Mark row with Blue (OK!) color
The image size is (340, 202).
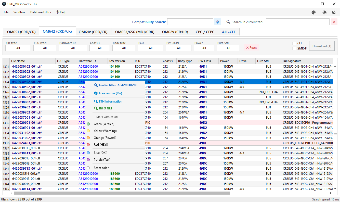pyautogui.click(x=115, y=153)
